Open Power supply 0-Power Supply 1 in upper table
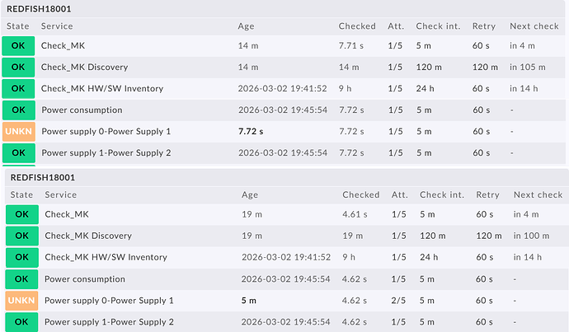The image size is (569, 332). coord(106,131)
